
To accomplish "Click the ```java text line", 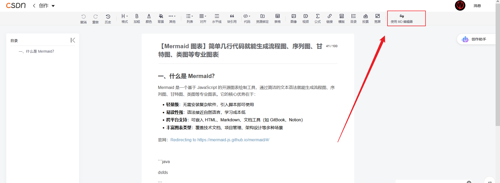I will pyautogui.click(x=164, y=161).
